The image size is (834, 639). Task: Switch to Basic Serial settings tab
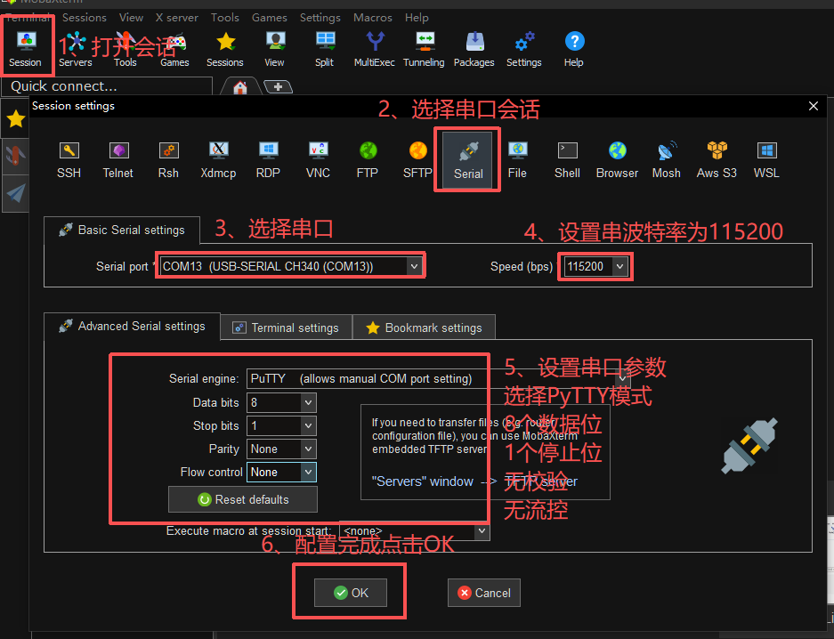click(122, 230)
